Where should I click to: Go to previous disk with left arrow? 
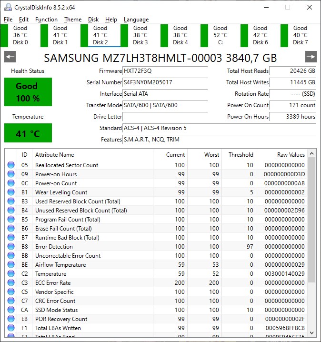point(10,57)
